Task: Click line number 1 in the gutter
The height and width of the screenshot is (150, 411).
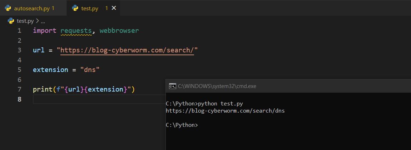Action: click(x=19, y=31)
